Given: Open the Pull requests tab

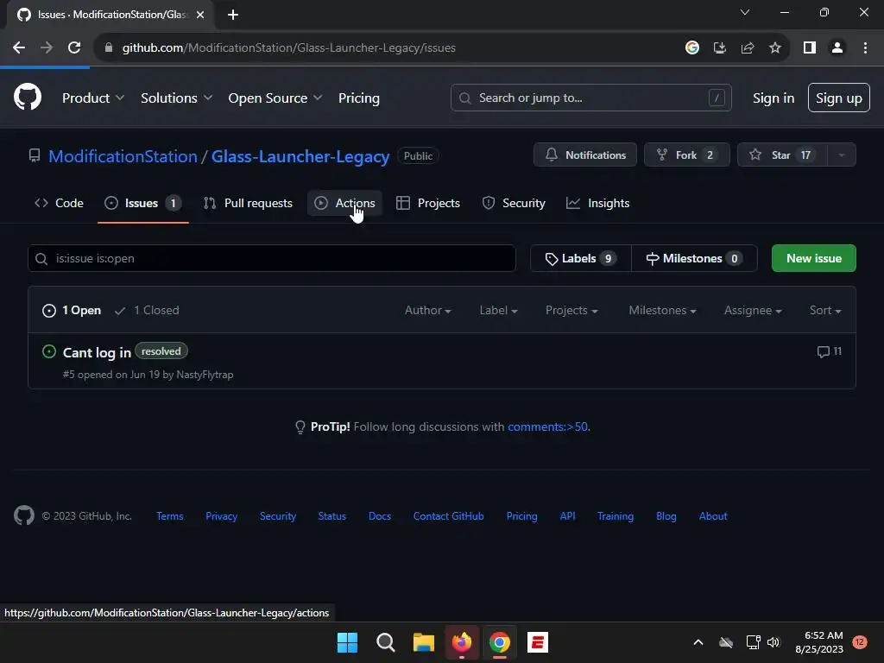Looking at the screenshot, I should pyautogui.click(x=248, y=203).
